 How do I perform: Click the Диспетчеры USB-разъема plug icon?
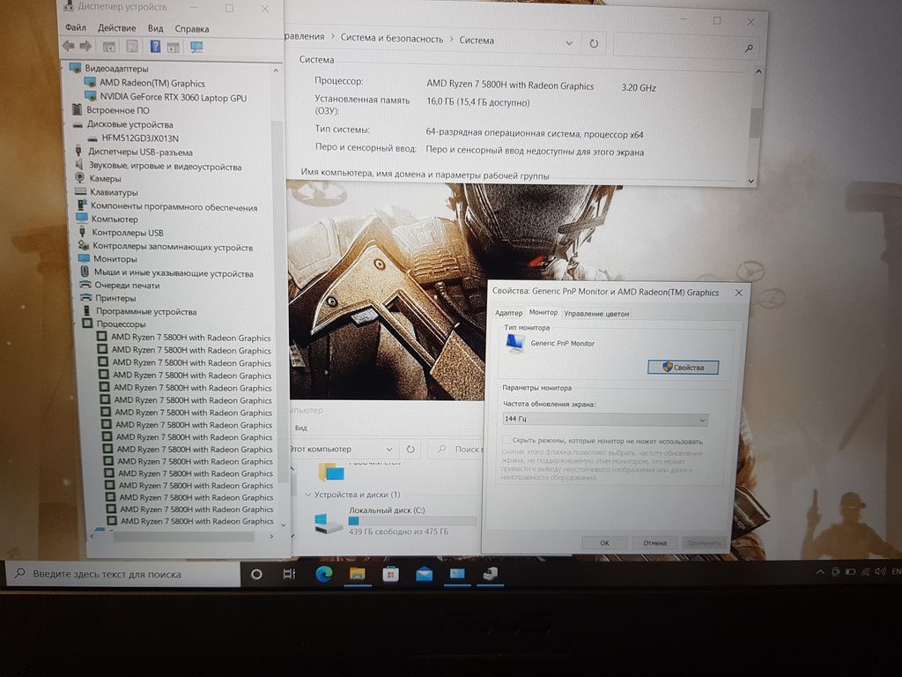point(78,152)
